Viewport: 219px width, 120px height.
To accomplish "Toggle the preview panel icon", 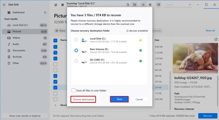I will pos(158,5).
